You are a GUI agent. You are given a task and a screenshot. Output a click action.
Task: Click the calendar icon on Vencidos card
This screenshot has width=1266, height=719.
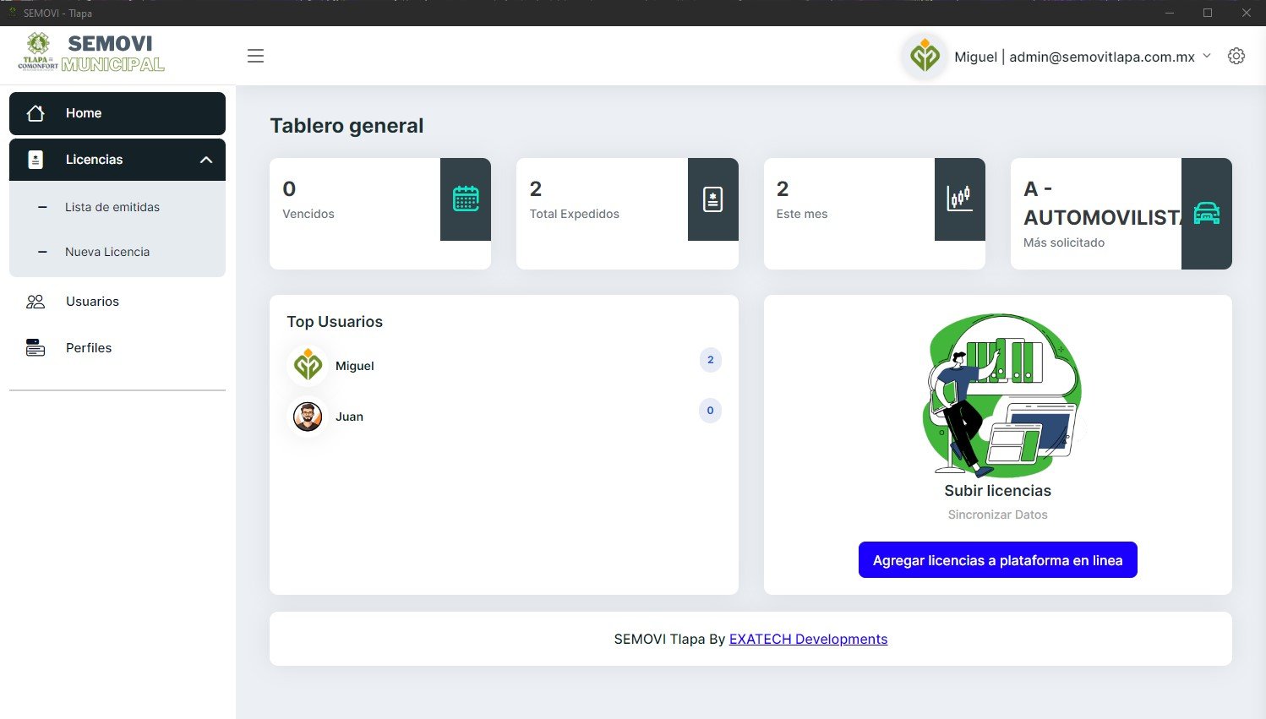coord(466,199)
